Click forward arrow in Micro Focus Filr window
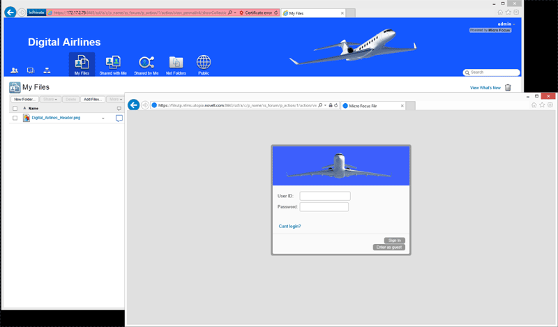This screenshot has height=327, width=558. click(x=145, y=105)
